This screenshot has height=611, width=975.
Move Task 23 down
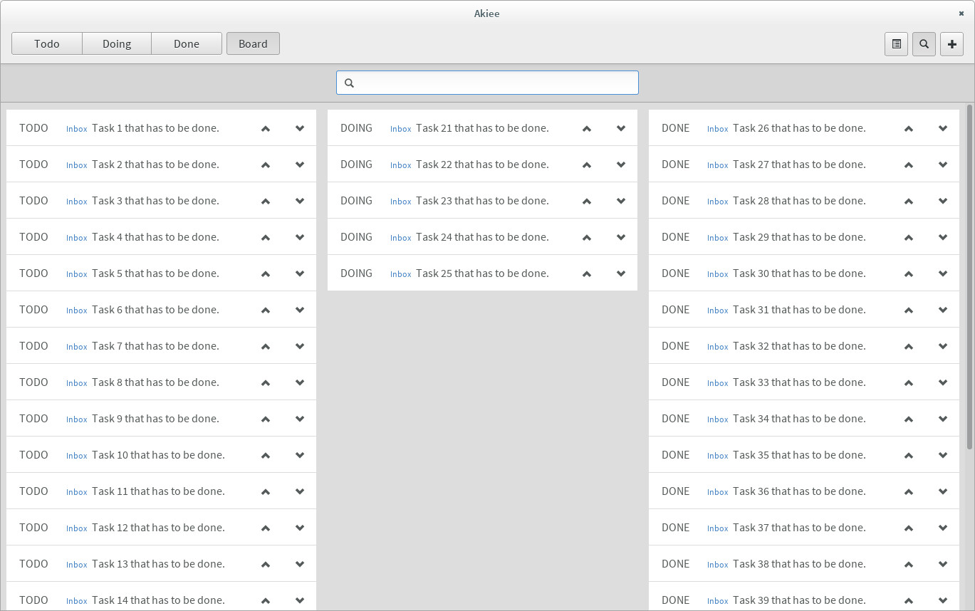click(x=621, y=202)
